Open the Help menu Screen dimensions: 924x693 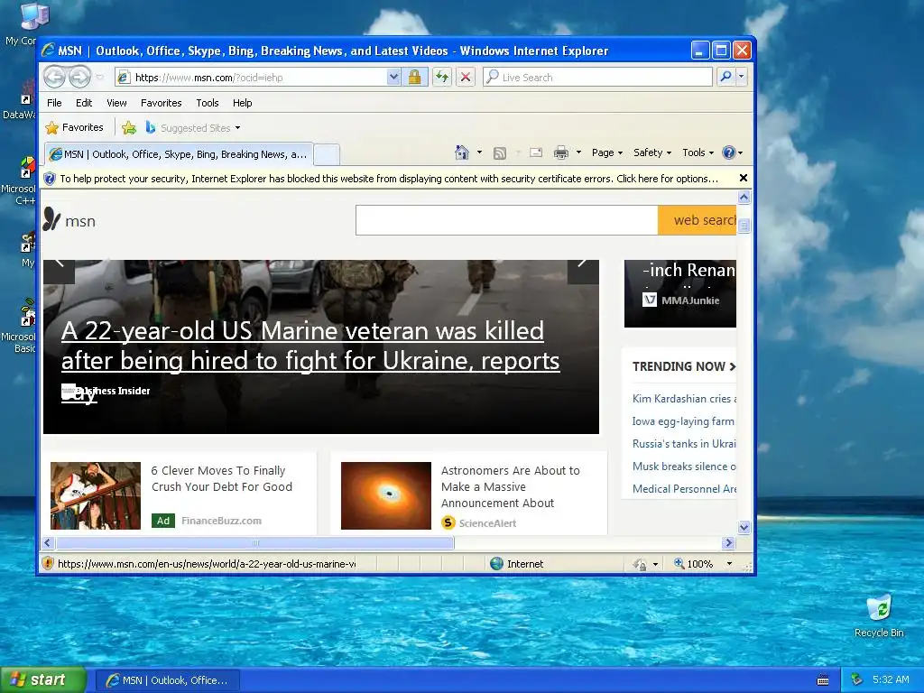click(x=242, y=103)
